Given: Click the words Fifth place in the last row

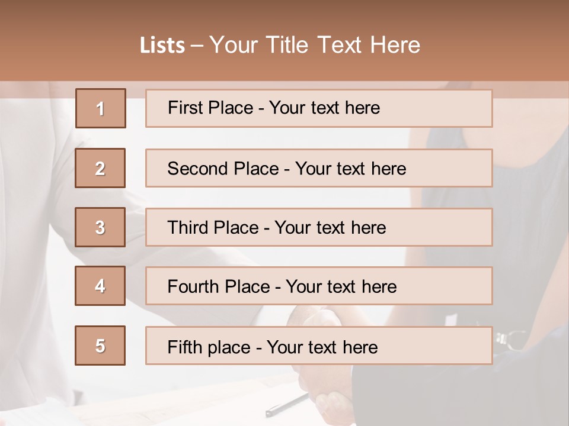Looking at the screenshot, I should [208, 347].
